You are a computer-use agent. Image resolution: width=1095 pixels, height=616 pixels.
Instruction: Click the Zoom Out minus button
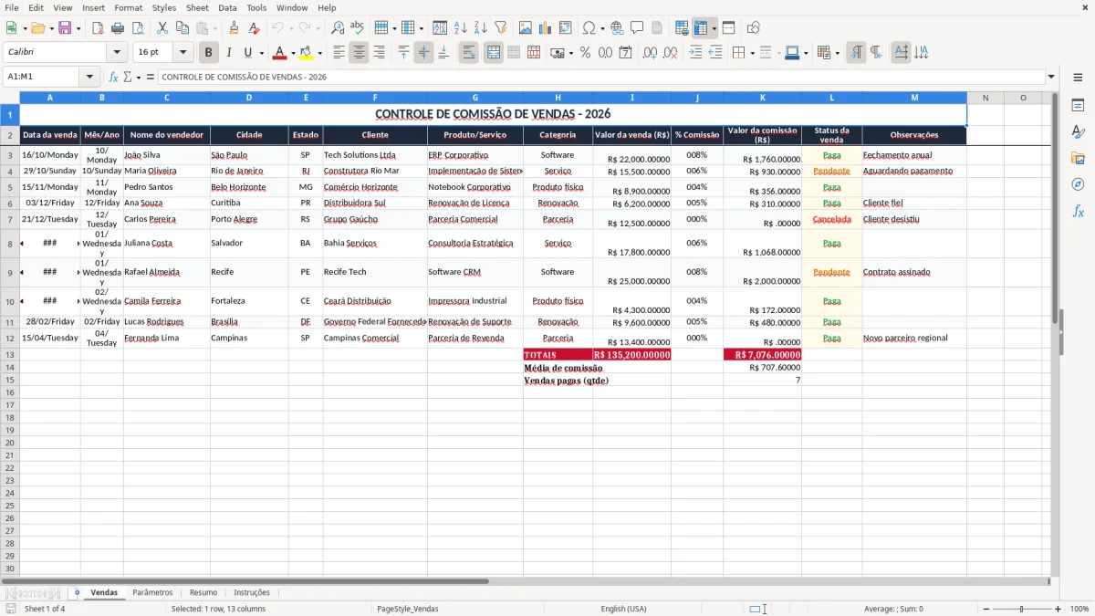tap(986, 609)
